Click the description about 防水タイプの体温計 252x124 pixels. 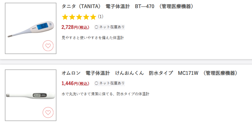(106, 94)
